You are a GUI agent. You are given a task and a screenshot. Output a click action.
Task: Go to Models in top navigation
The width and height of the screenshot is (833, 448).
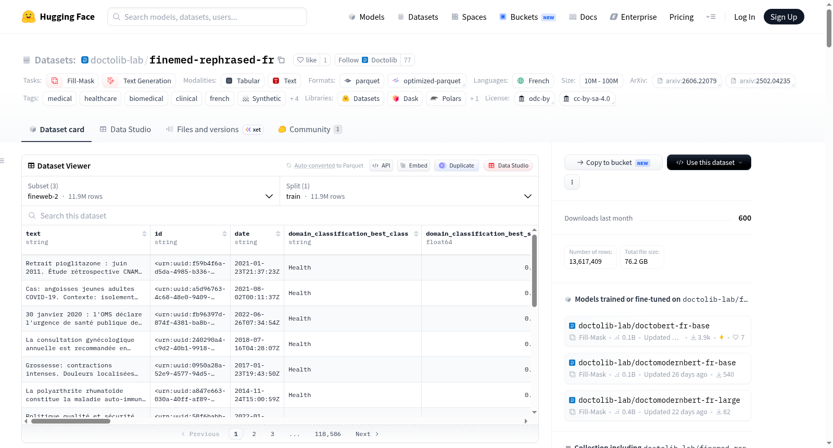click(367, 17)
